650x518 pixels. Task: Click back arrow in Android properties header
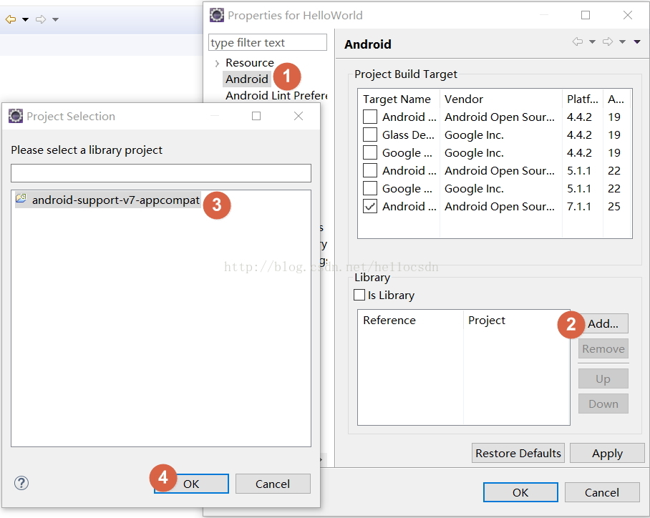(578, 41)
